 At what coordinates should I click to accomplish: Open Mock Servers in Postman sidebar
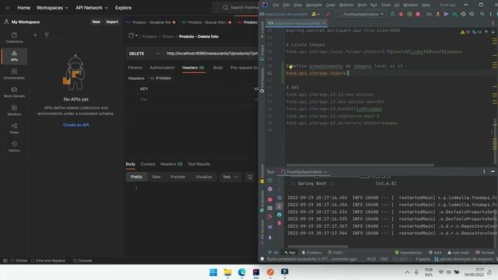point(14,92)
